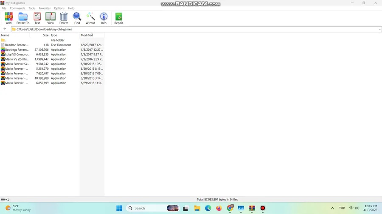Open the Commands menu
This screenshot has height=214, width=382.
[17, 8]
